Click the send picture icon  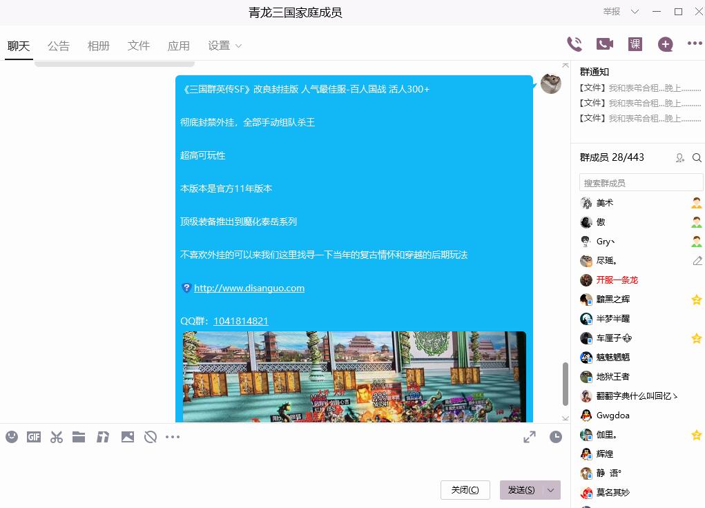[x=128, y=436]
